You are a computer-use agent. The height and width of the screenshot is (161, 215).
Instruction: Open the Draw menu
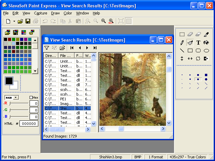pyautogui.click(x=55, y=13)
